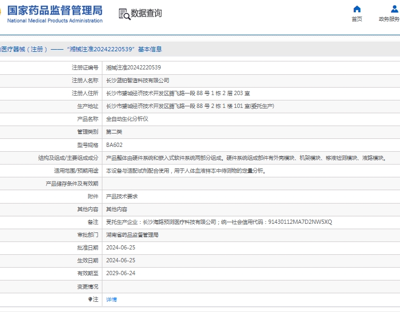Click the structure description starting 产品整体由硬件系统
Screen dimensions: 400x312
pyautogui.click(x=247, y=158)
